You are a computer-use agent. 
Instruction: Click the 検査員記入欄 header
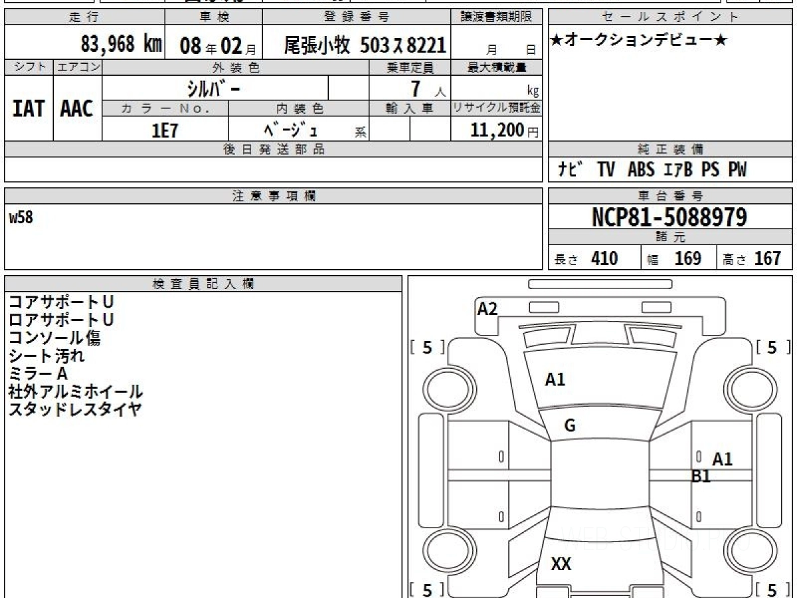coord(203,284)
